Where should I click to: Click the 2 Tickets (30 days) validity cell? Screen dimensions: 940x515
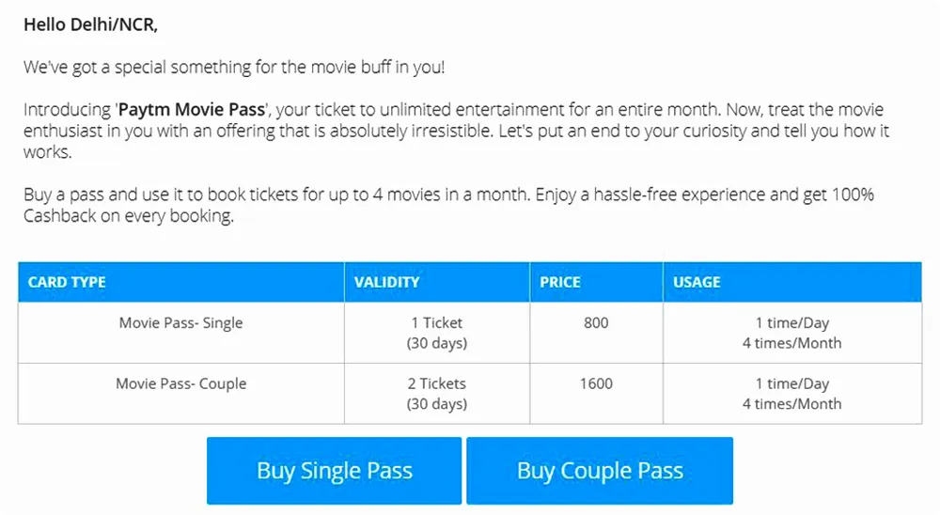coord(437,393)
